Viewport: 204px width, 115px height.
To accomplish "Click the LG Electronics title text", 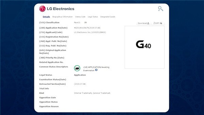I will pyautogui.click(x=61, y=9).
